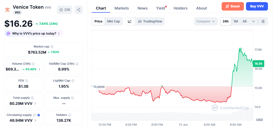Open Holders info icon
The image size is (273, 127).
tap(70, 115)
